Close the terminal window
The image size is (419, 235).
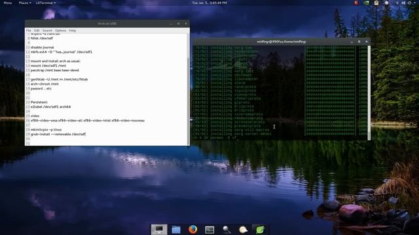[367, 42]
